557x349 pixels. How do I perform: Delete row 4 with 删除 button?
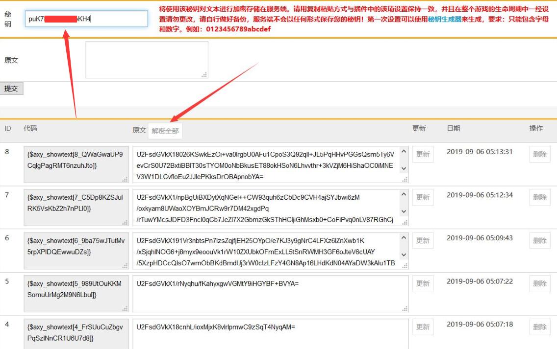[x=539, y=326]
